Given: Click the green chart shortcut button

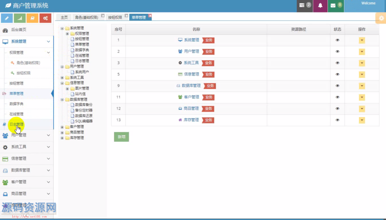Looking at the screenshot, I should [20, 18].
